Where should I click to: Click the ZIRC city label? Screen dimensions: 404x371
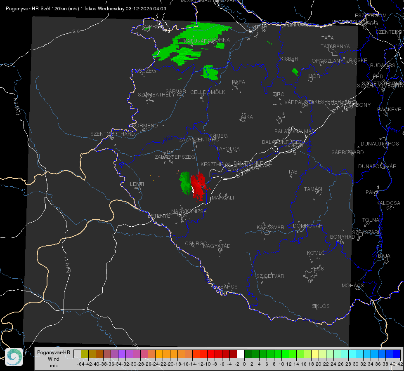pos(279,94)
